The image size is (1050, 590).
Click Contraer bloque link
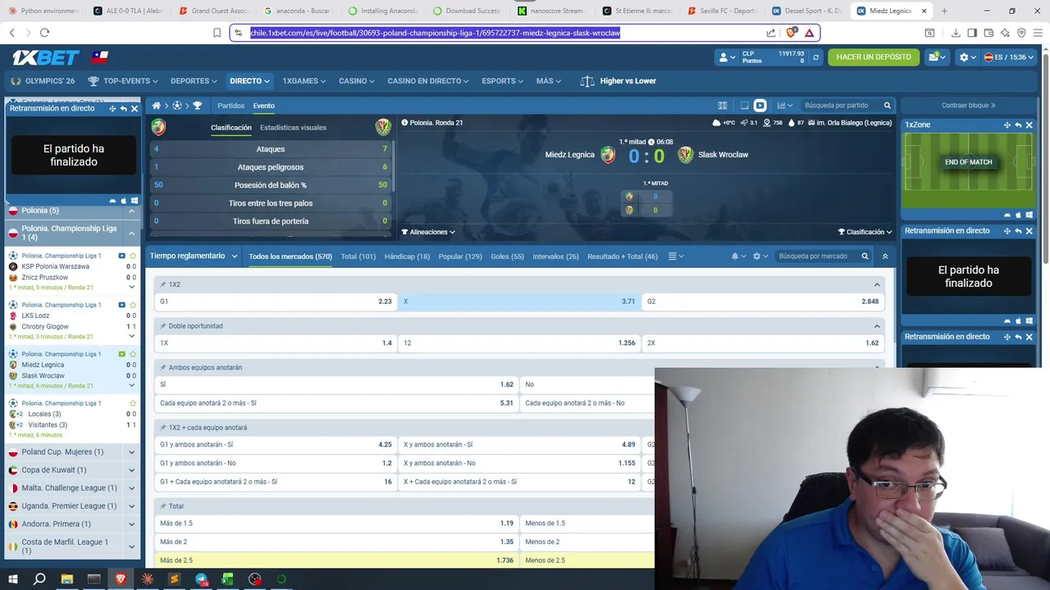coord(968,106)
